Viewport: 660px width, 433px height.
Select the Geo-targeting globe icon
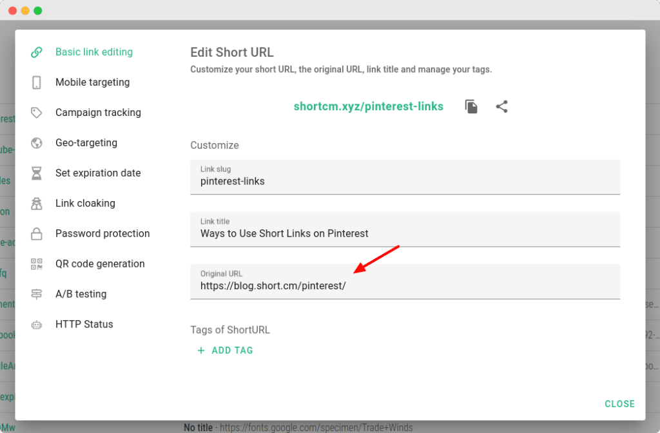[35, 142]
